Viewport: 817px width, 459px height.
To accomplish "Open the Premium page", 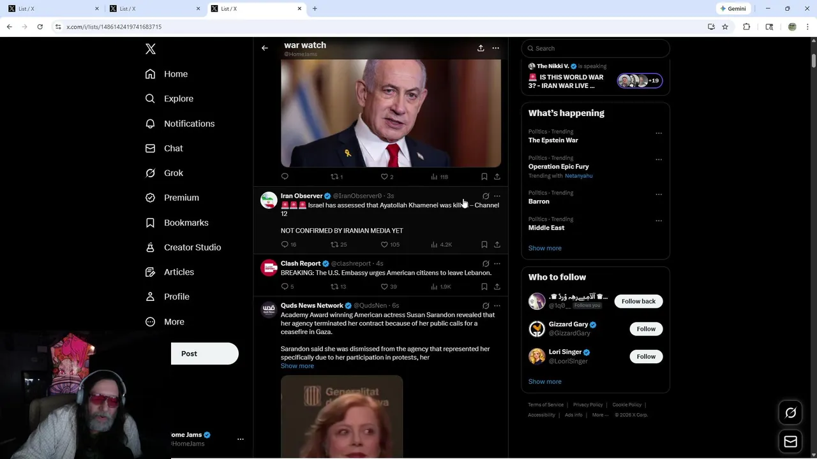I will [172, 198].
